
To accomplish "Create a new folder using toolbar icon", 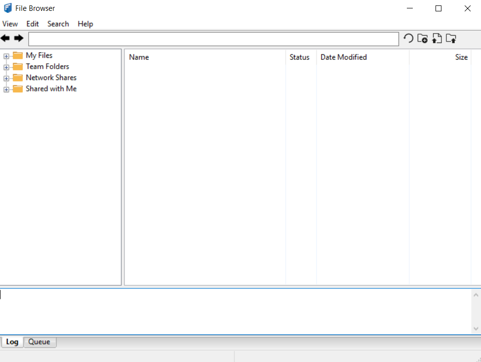I will point(422,39).
